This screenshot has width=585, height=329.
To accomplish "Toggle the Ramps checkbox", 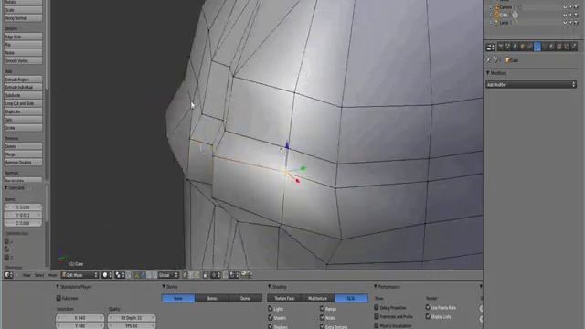I will 322,309.
